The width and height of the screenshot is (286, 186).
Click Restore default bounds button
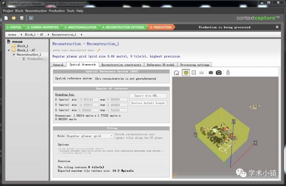pyautogui.click(x=148, y=103)
